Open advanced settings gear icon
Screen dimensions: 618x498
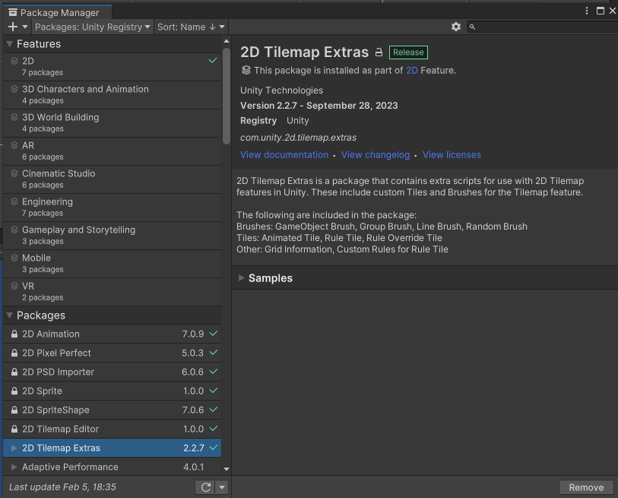pyautogui.click(x=456, y=27)
